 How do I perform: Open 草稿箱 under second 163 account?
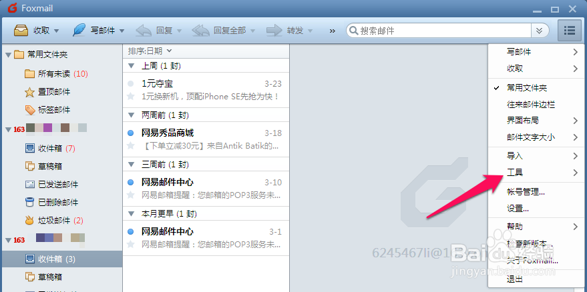coord(43,277)
